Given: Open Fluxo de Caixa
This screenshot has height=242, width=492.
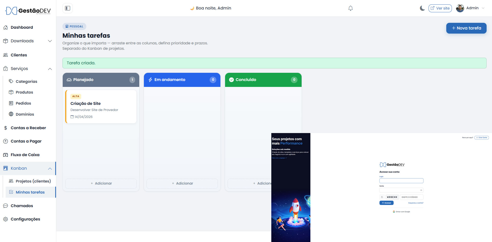Looking at the screenshot, I should coord(25,155).
